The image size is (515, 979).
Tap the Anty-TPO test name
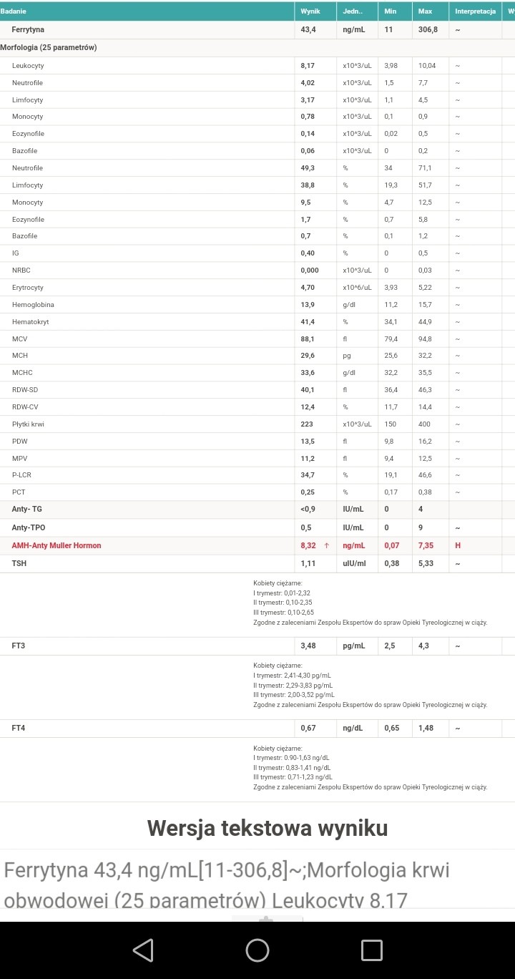tap(29, 527)
